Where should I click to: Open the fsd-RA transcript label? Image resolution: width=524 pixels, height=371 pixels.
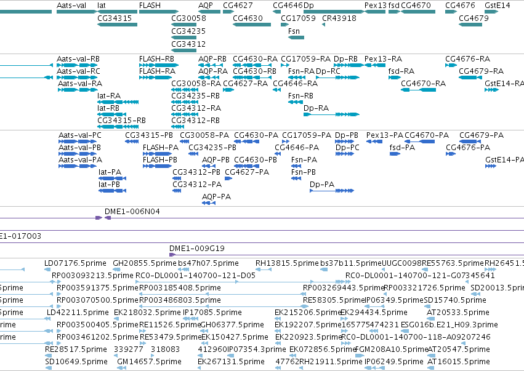(401, 71)
